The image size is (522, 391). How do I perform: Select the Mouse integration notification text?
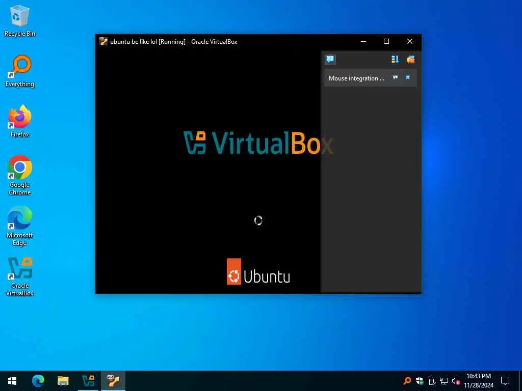356,78
